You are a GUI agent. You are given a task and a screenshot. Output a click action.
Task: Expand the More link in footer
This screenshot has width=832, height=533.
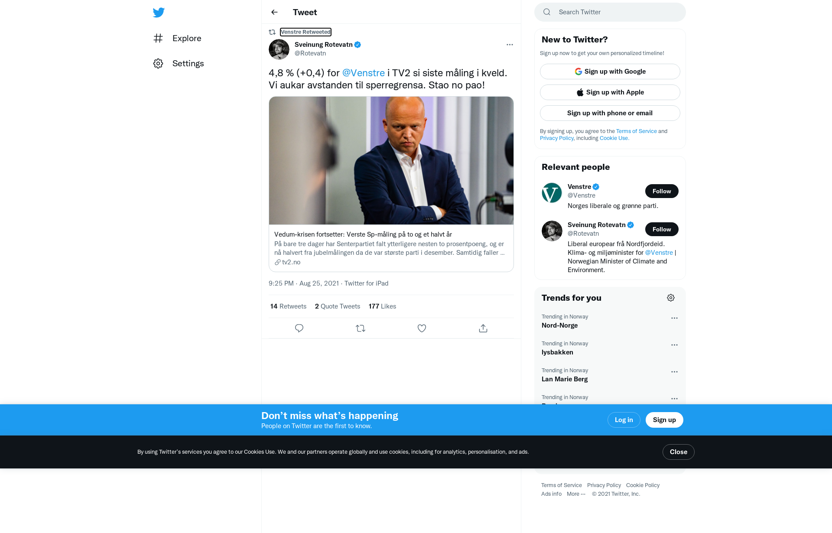click(x=576, y=494)
